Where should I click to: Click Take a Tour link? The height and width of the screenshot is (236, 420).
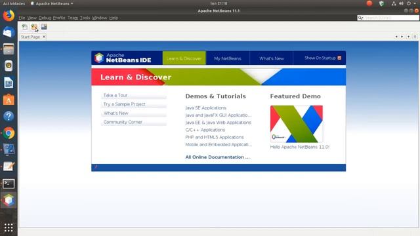coord(115,95)
